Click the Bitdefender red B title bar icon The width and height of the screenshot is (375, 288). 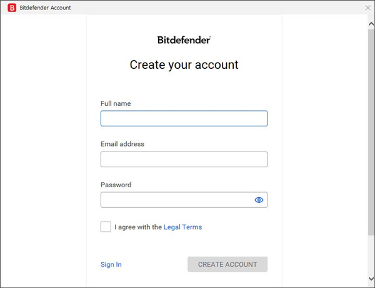(11, 8)
